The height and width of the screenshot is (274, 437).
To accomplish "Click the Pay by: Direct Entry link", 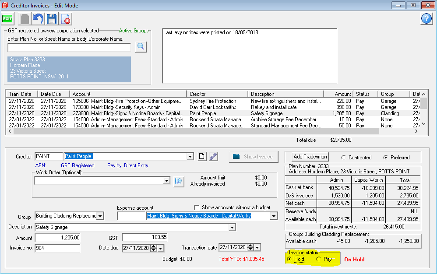I will 128,165.
